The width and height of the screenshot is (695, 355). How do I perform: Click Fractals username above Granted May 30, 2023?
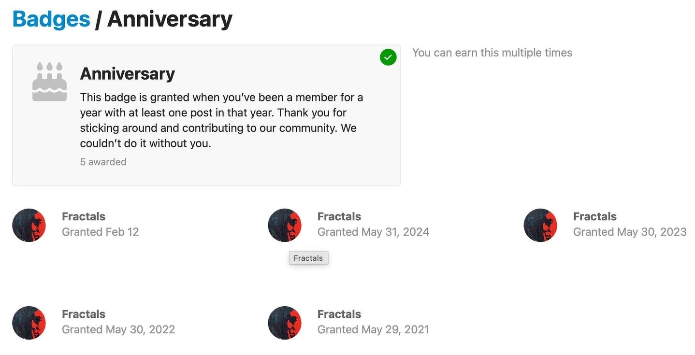pos(595,217)
